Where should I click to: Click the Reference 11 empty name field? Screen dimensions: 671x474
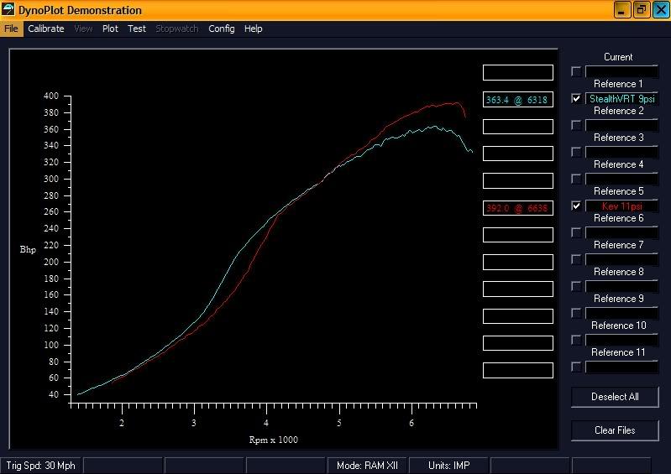pos(621,367)
